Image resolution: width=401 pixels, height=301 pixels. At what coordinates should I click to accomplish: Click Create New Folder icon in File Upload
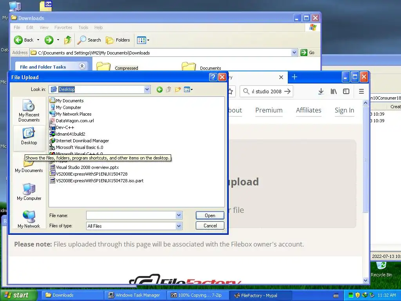coord(177,89)
